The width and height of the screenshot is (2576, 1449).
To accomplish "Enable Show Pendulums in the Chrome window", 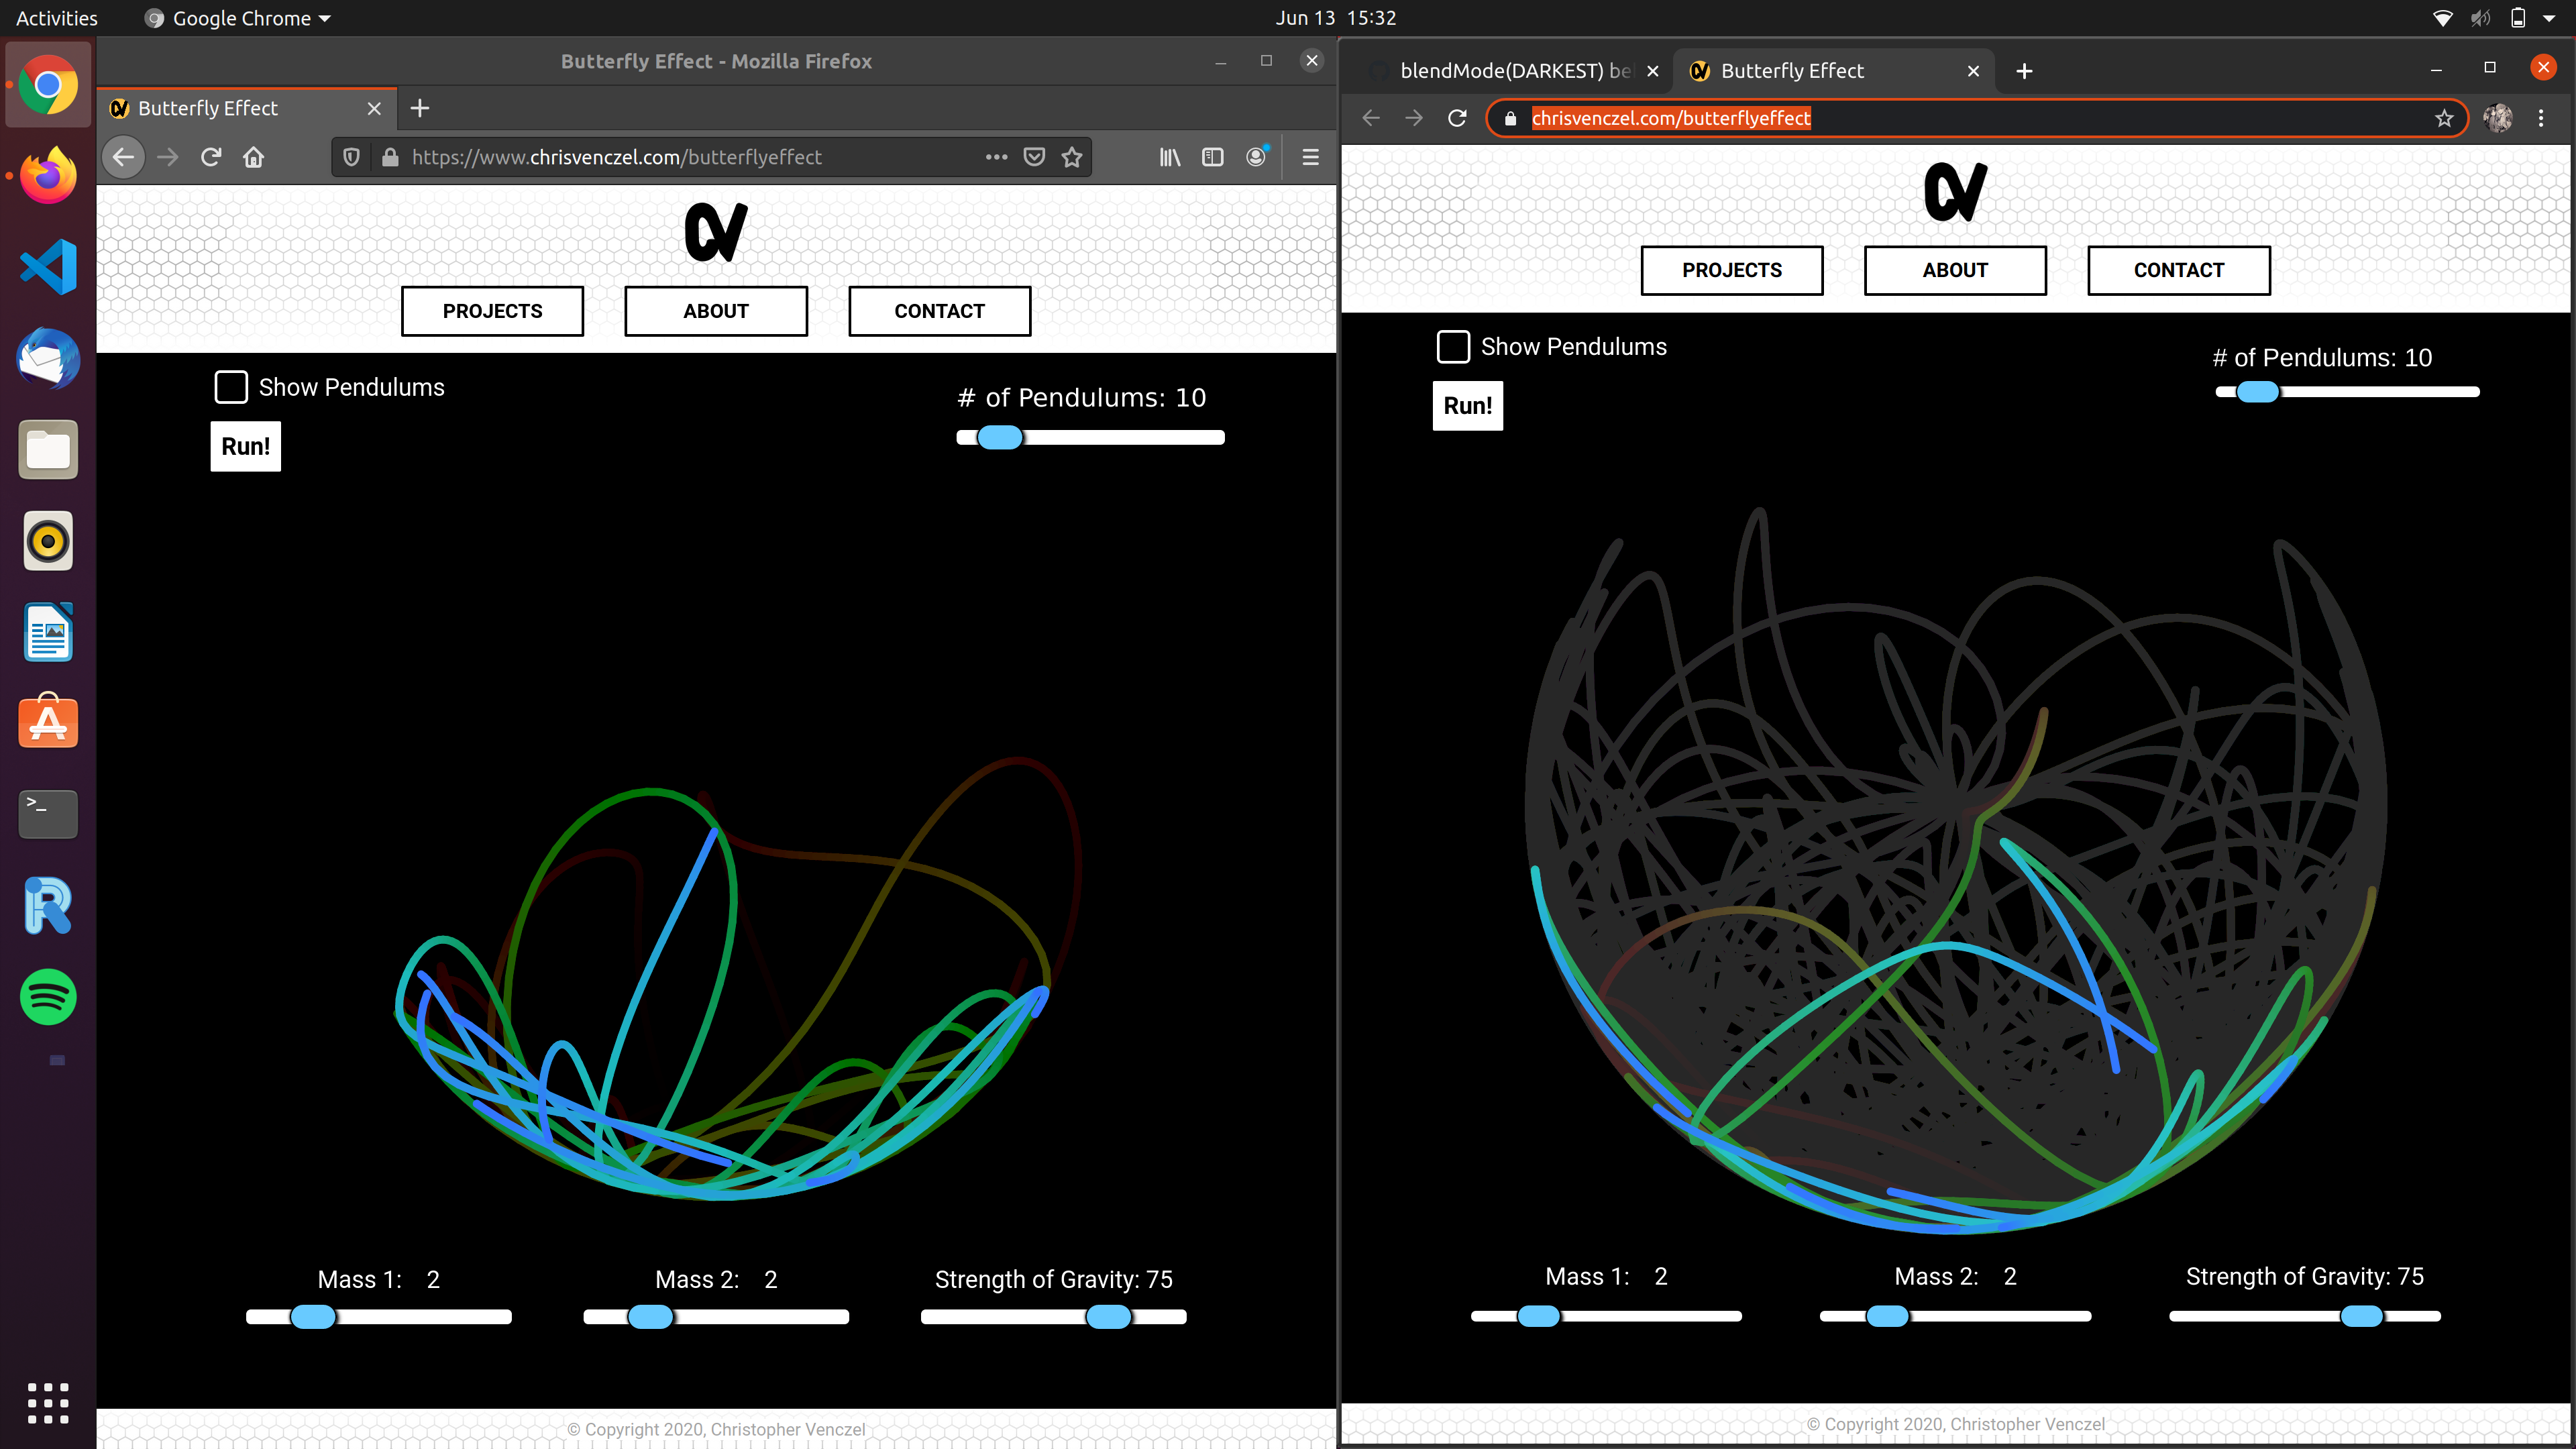I will tap(1453, 346).
